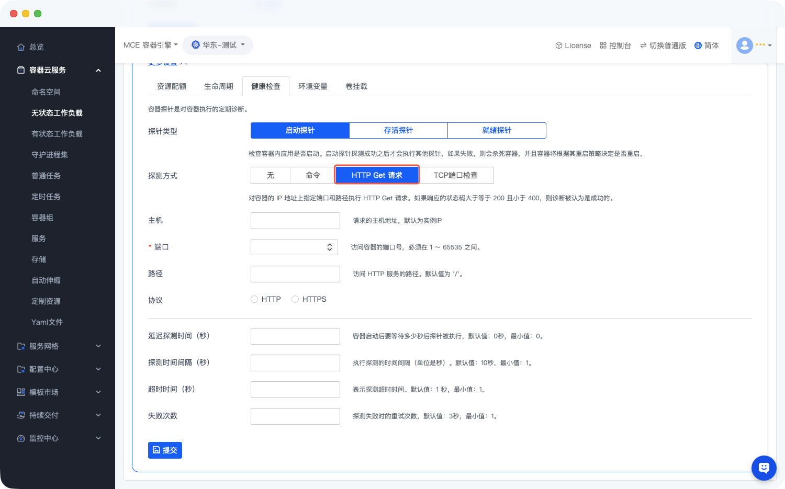Switch to the 环境变量 tab

[x=312, y=86]
